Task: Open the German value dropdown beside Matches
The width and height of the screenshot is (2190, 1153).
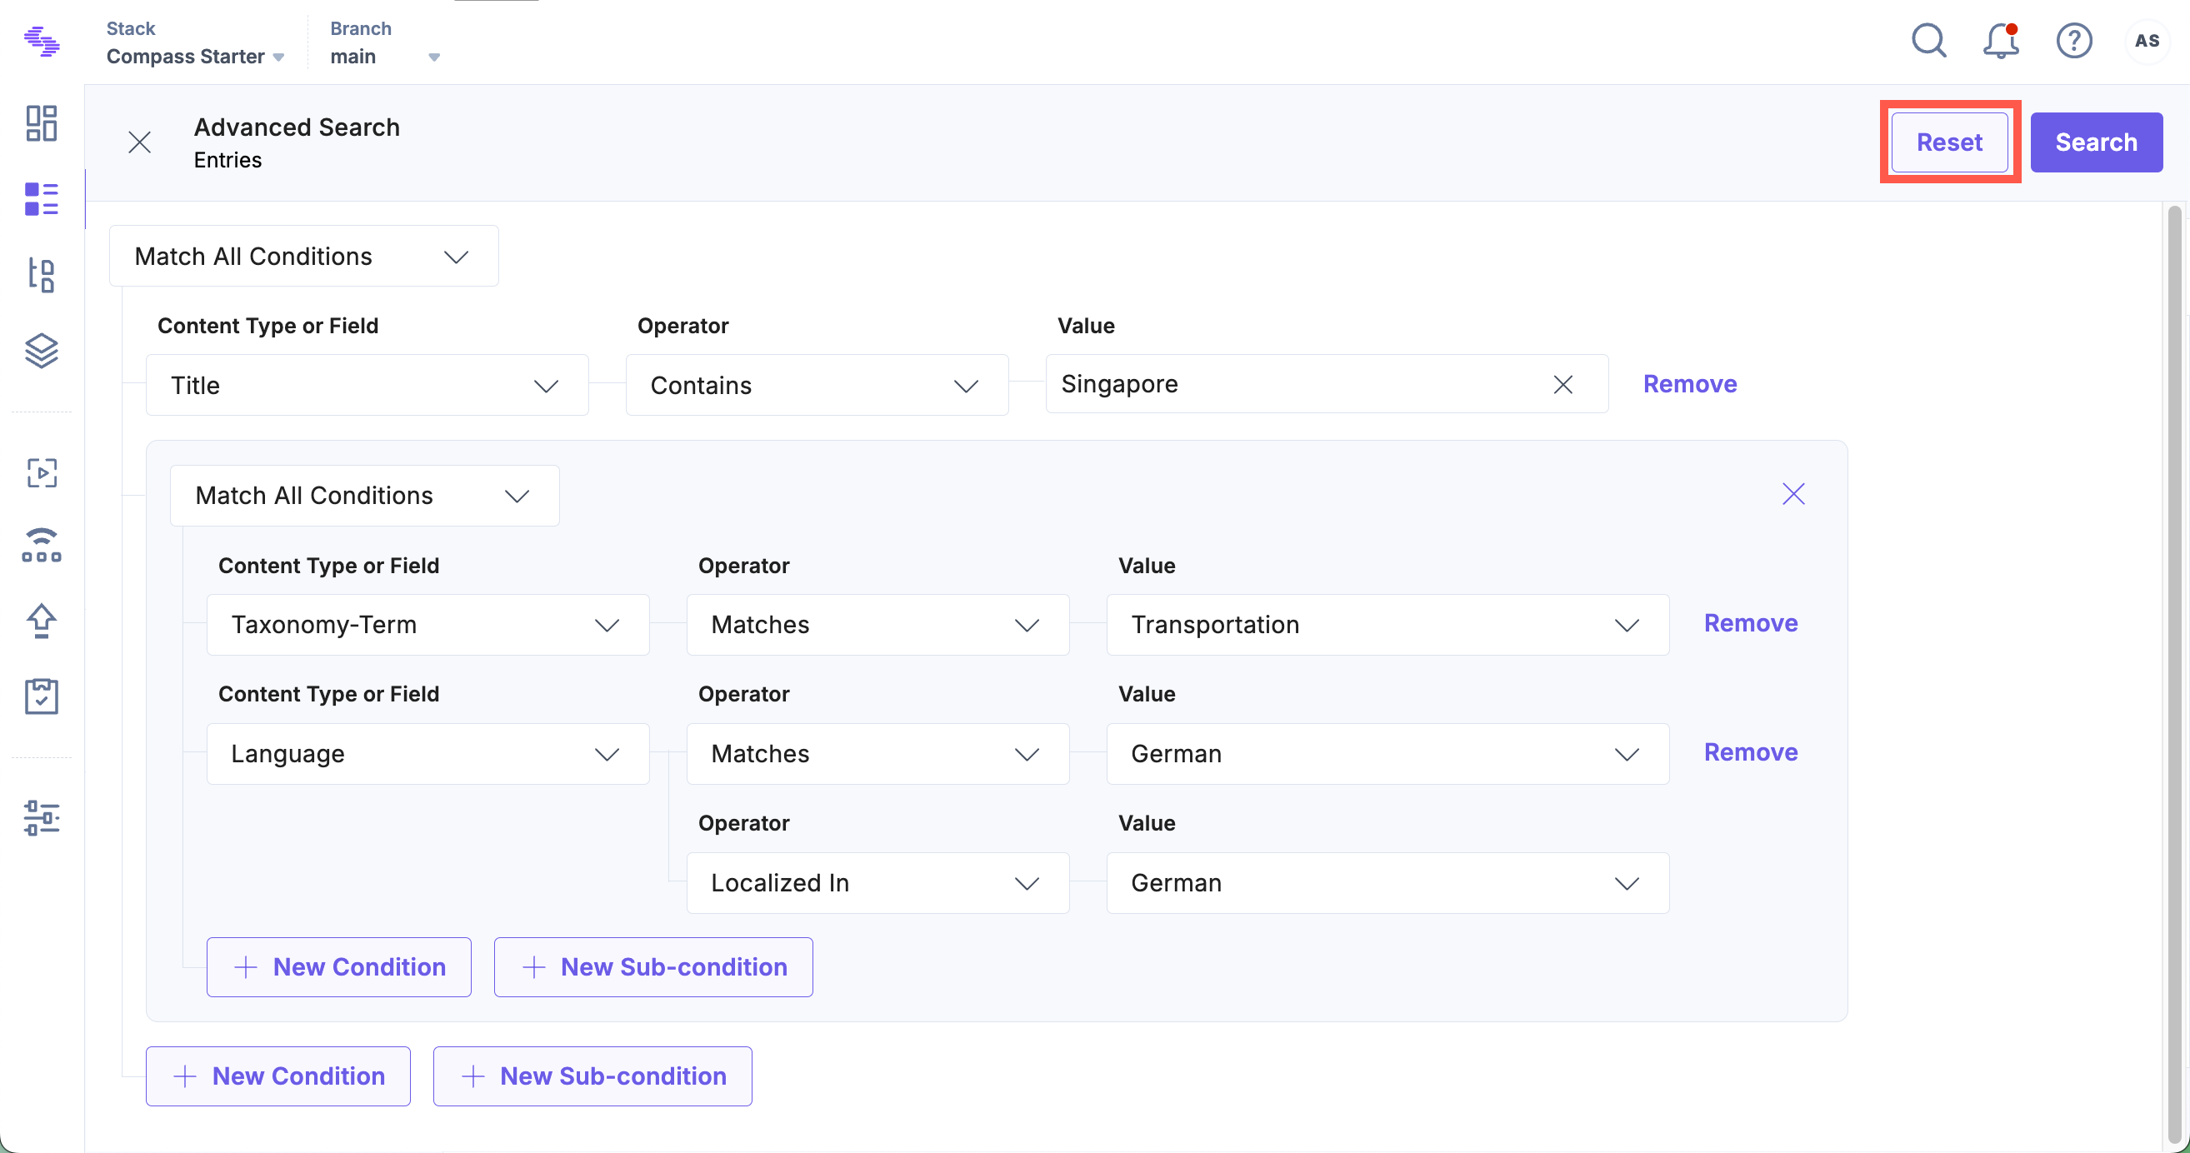Action: point(1387,754)
